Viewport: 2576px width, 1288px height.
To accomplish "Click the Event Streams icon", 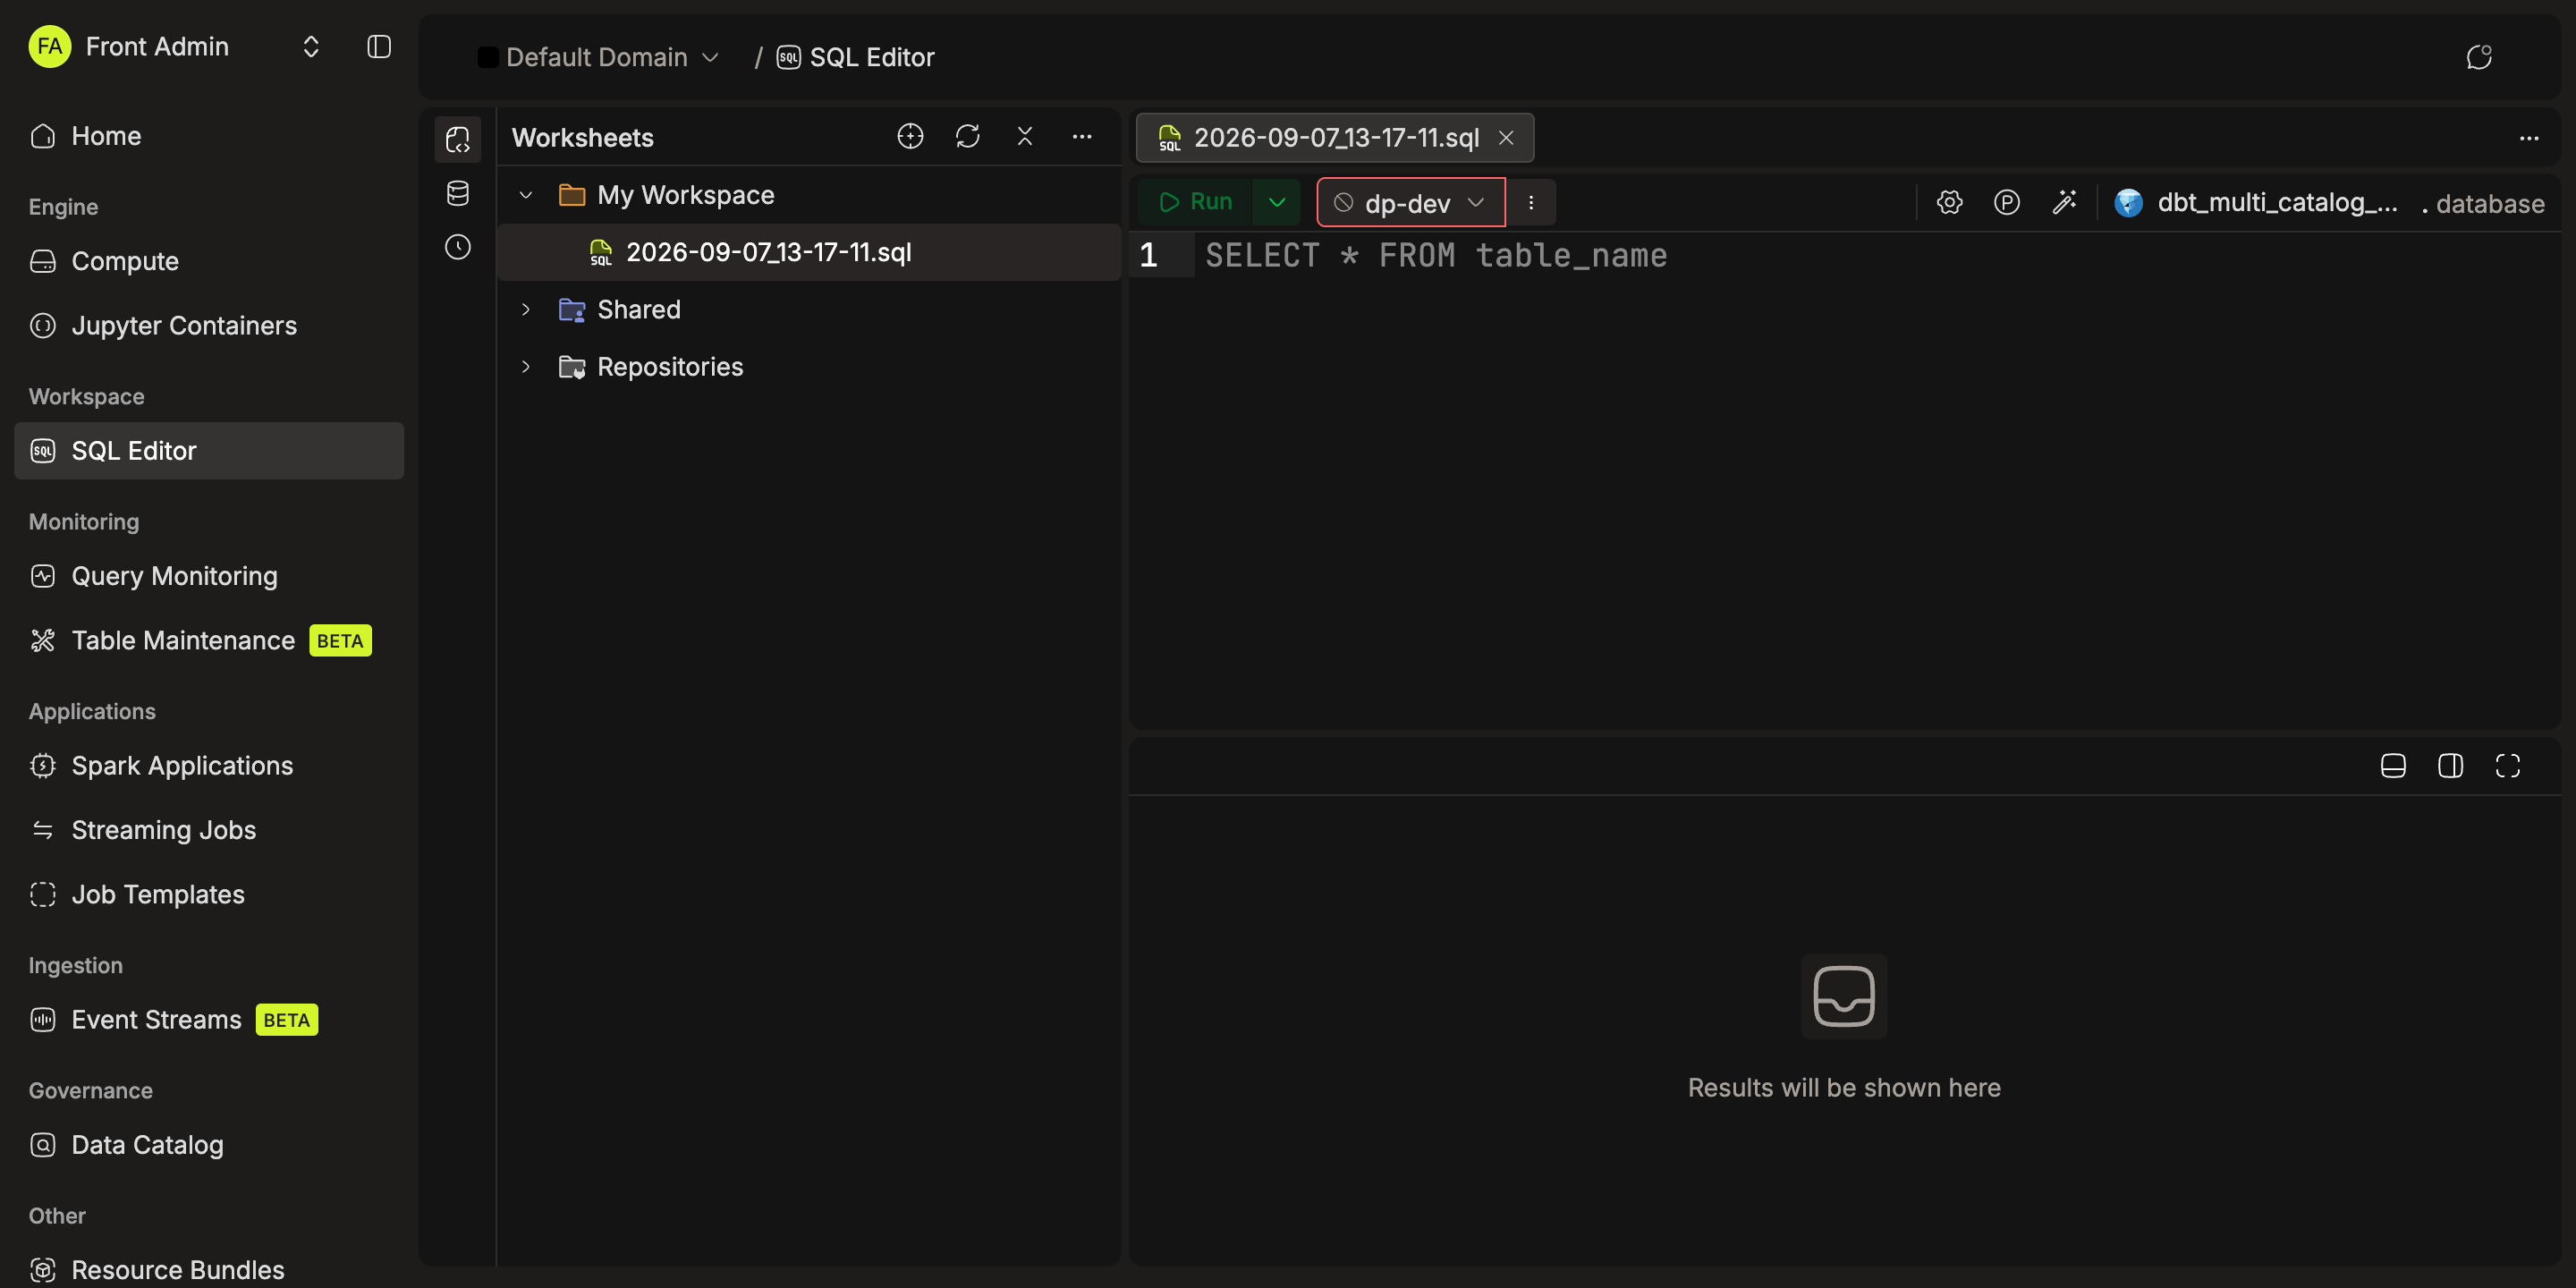I will (x=43, y=1019).
